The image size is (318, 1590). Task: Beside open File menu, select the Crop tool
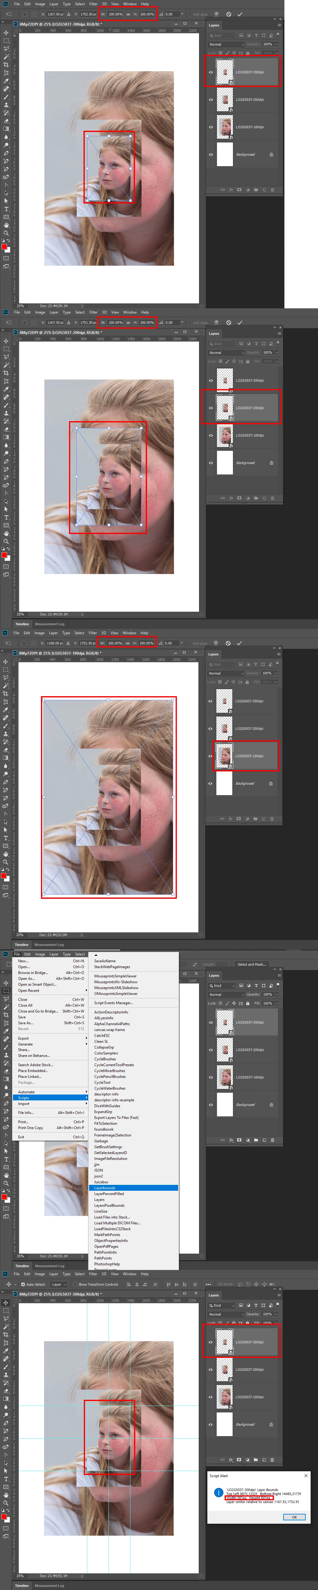point(6,1015)
